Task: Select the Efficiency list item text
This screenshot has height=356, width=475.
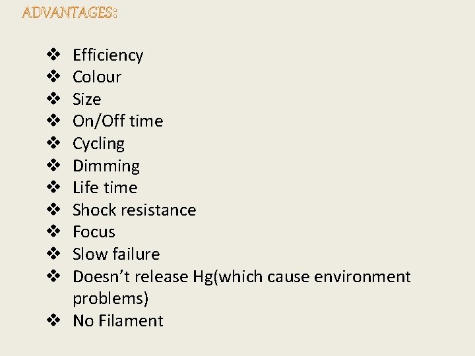Action: coord(108,55)
